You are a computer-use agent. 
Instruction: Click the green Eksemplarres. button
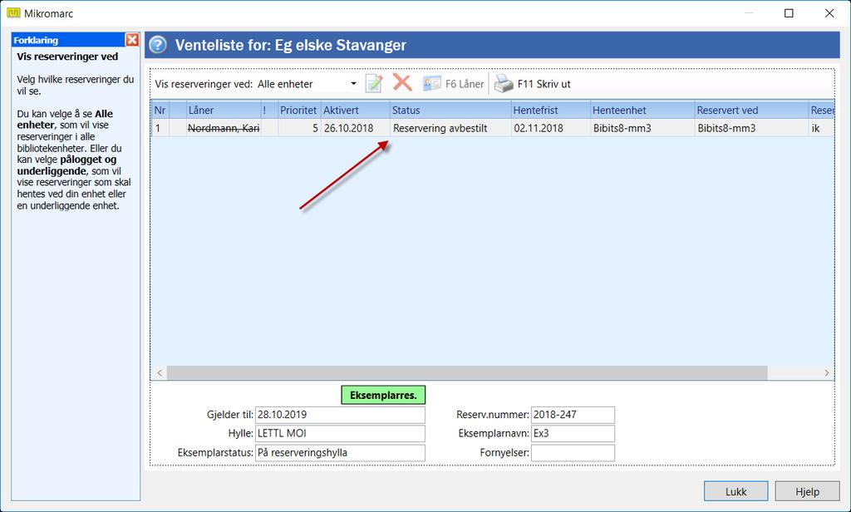(x=383, y=395)
